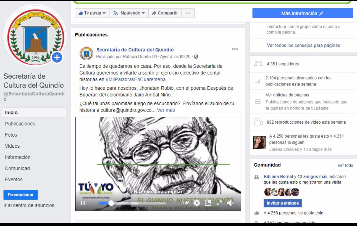
Task: Click the video progress slider handle
Action: [111, 203]
